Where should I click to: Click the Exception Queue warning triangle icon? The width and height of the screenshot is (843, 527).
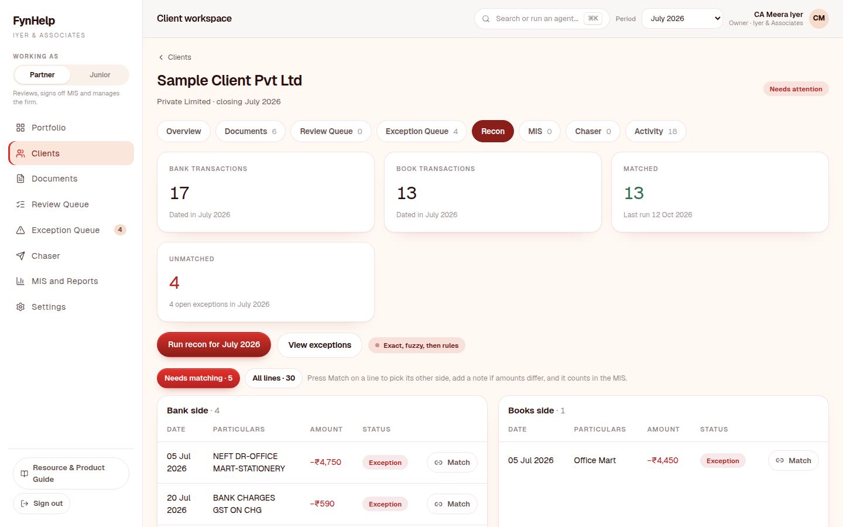(x=20, y=230)
